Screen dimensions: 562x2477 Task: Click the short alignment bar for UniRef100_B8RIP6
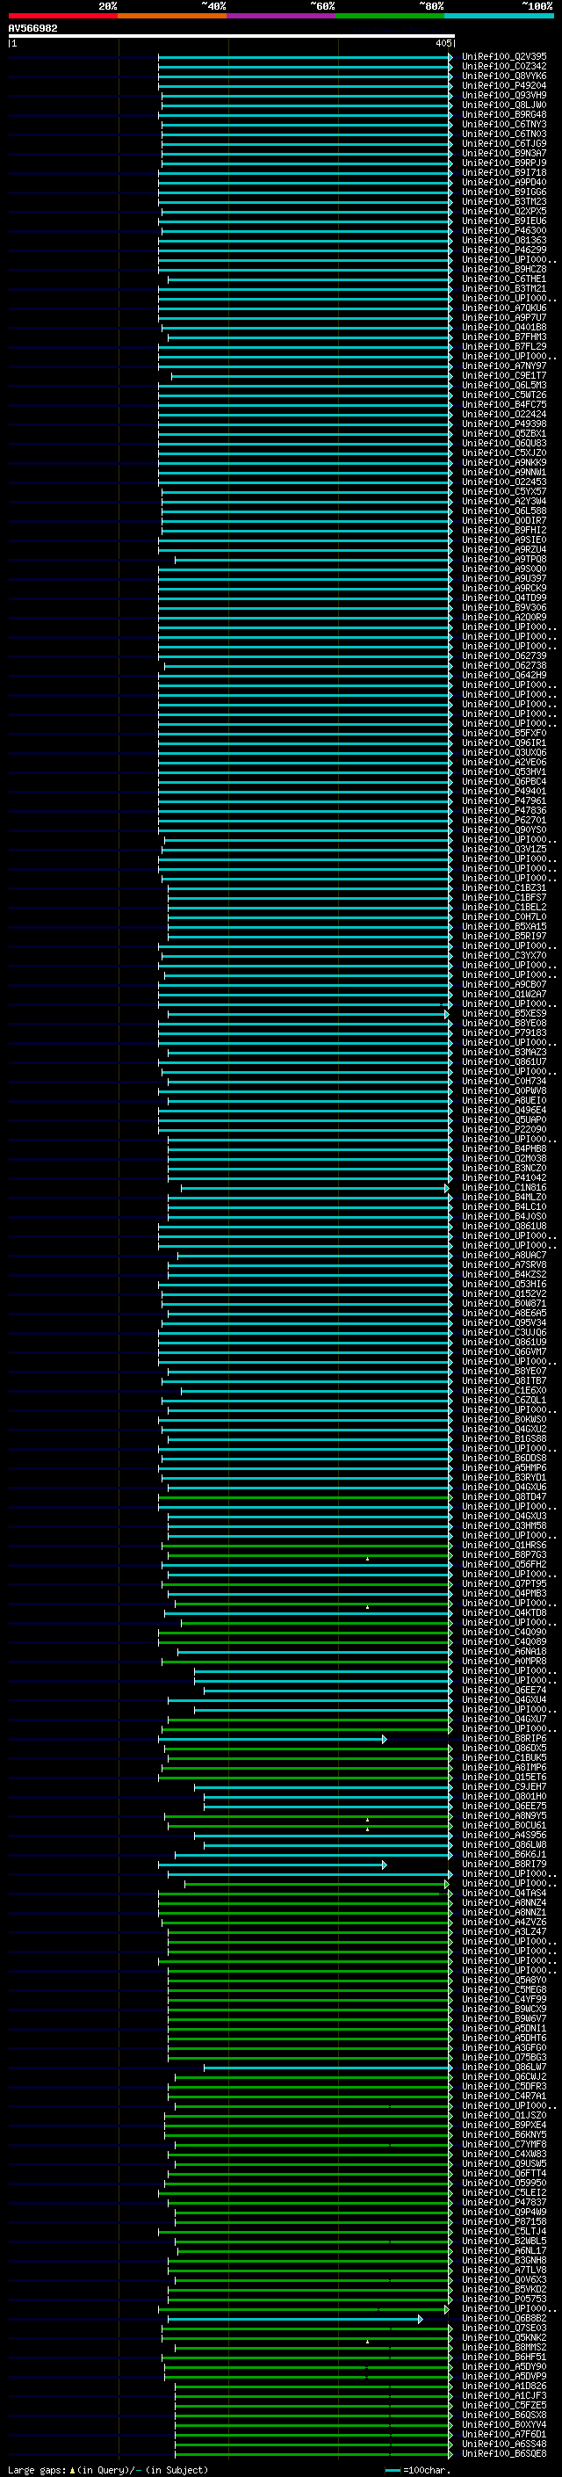click(x=273, y=1740)
